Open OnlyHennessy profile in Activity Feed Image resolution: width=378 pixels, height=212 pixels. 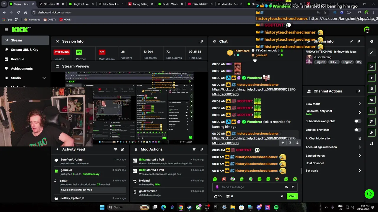point(91,174)
